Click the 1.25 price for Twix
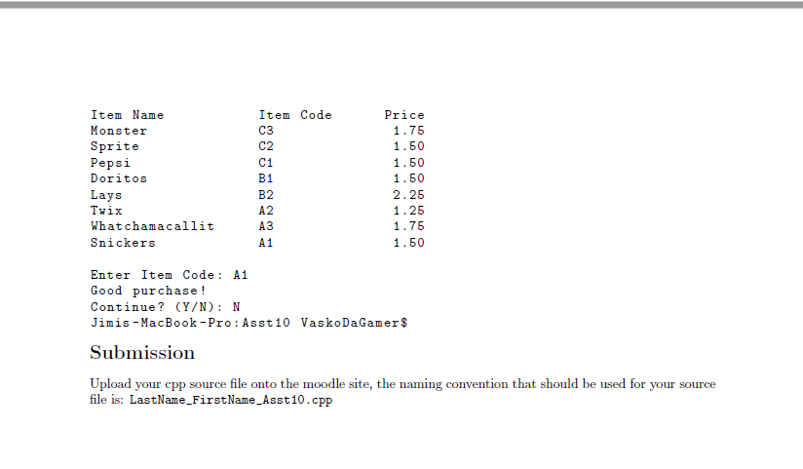The width and height of the screenshot is (803, 469). click(408, 211)
